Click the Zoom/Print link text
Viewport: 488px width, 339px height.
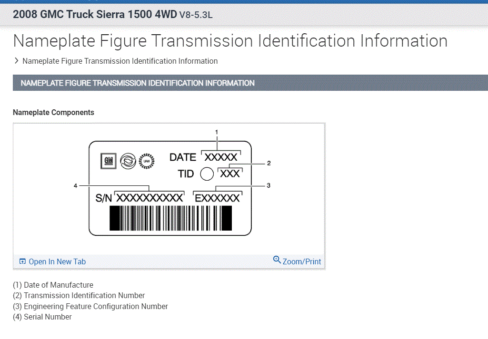tap(302, 262)
